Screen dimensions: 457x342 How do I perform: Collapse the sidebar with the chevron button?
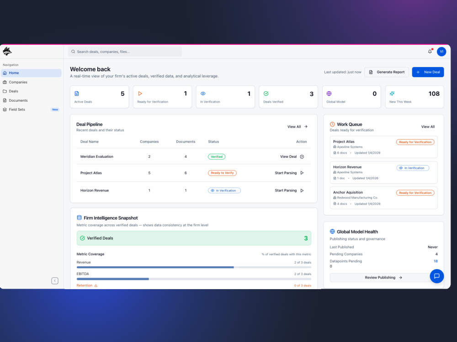(x=55, y=280)
